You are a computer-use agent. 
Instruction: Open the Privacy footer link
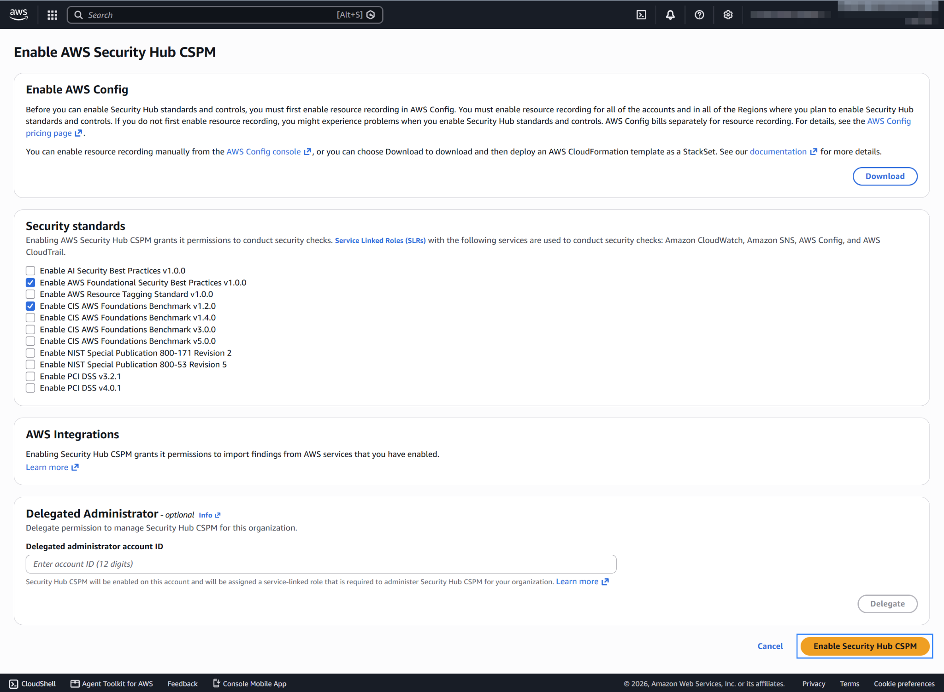coord(814,684)
